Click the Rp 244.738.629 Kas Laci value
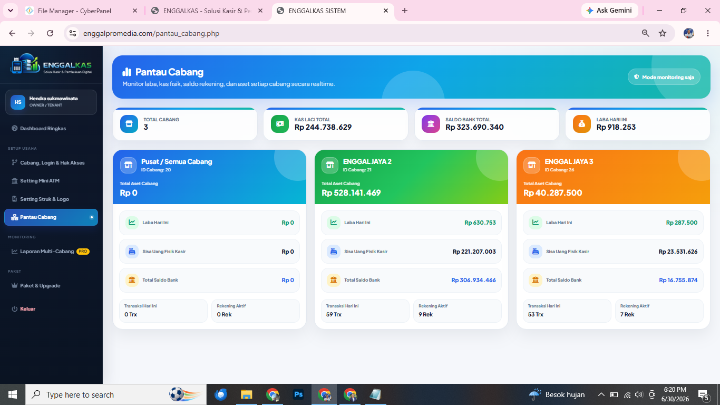 (x=323, y=127)
